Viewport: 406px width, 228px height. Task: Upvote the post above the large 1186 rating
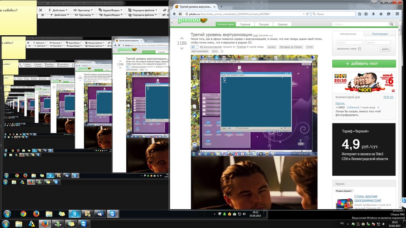[x=181, y=38]
